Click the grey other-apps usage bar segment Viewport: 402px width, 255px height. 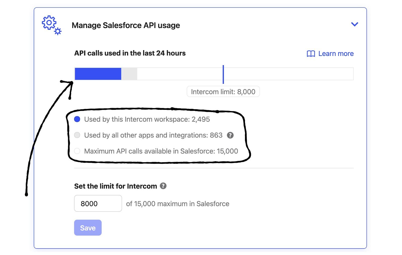129,74
